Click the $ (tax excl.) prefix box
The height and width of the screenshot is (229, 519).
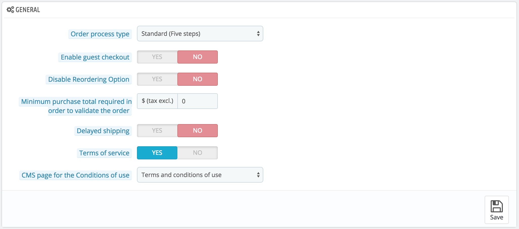click(157, 101)
